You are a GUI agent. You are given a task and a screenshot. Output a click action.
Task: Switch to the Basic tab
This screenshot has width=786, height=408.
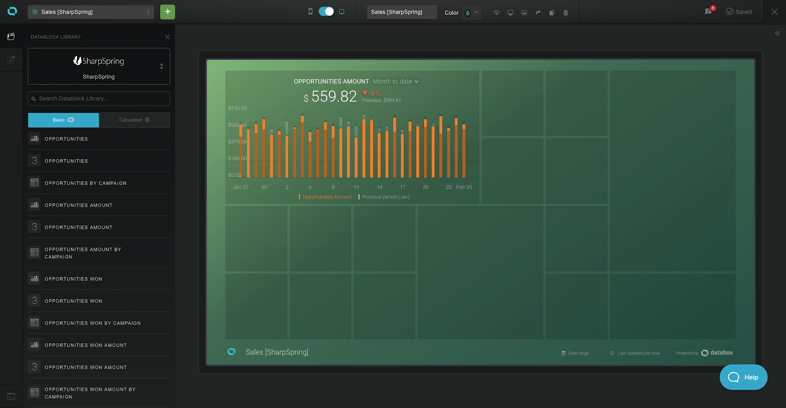pos(63,120)
